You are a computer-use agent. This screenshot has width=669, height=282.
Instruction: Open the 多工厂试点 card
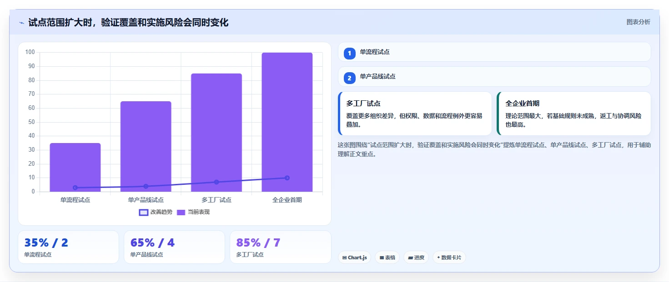(415, 114)
